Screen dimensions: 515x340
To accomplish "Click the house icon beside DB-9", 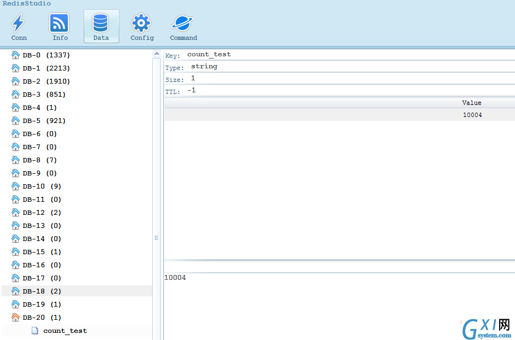I will click(x=15, y=173).
